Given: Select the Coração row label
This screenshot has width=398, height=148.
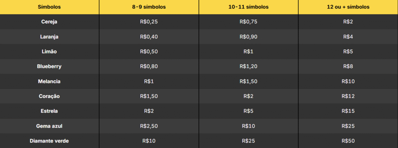Looking at the screenshot, I should pyautogui.click(x=49, y=96).
